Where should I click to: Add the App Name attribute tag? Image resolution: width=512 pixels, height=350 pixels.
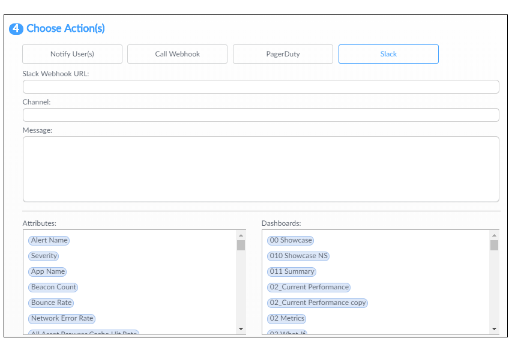[48, 271]
